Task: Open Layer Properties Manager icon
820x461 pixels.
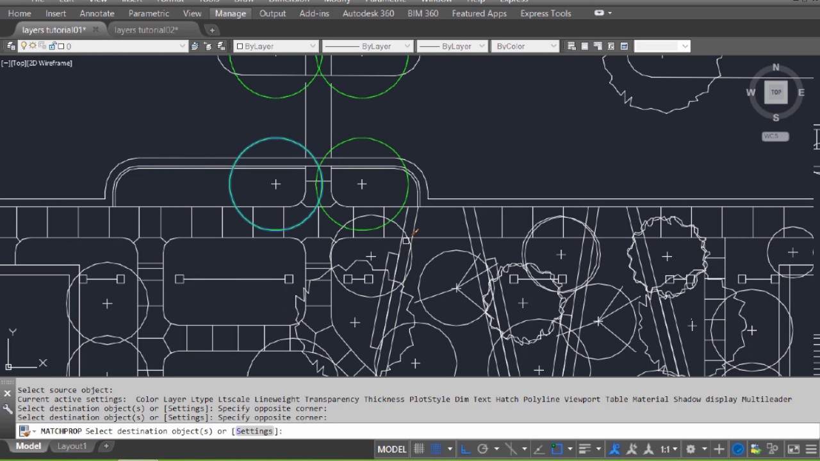Action: click(10, 46)
